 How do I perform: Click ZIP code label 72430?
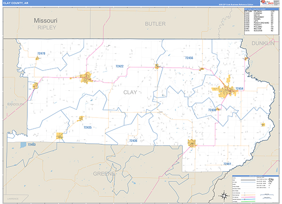[212, 110]
